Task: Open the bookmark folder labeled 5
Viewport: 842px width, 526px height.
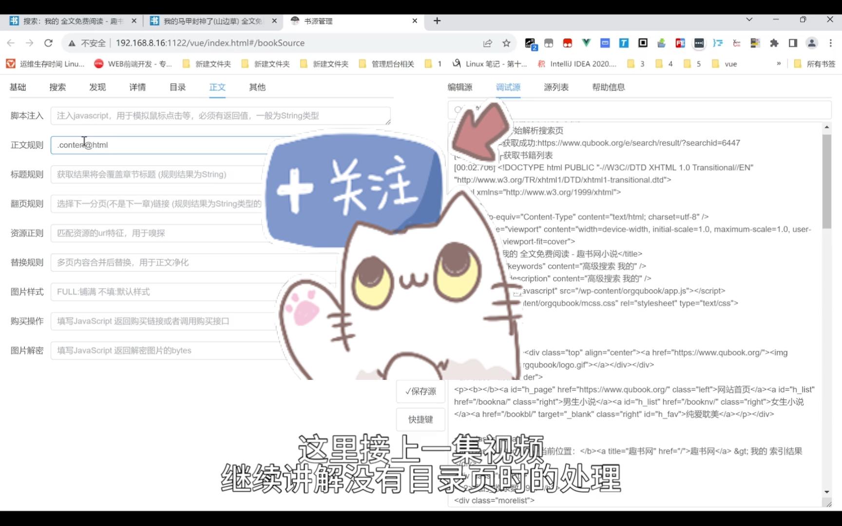Action: point(692,64)
